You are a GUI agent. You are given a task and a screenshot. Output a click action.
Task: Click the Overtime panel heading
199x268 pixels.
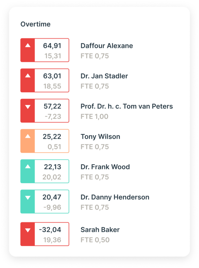pyautogui.click(x=36, y=24)
